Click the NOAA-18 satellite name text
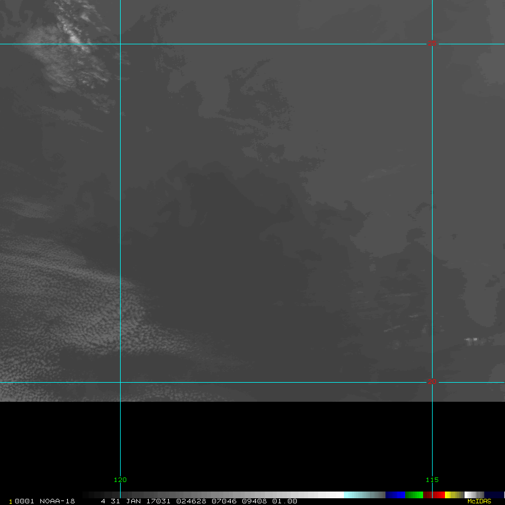 tap(57, 501)
